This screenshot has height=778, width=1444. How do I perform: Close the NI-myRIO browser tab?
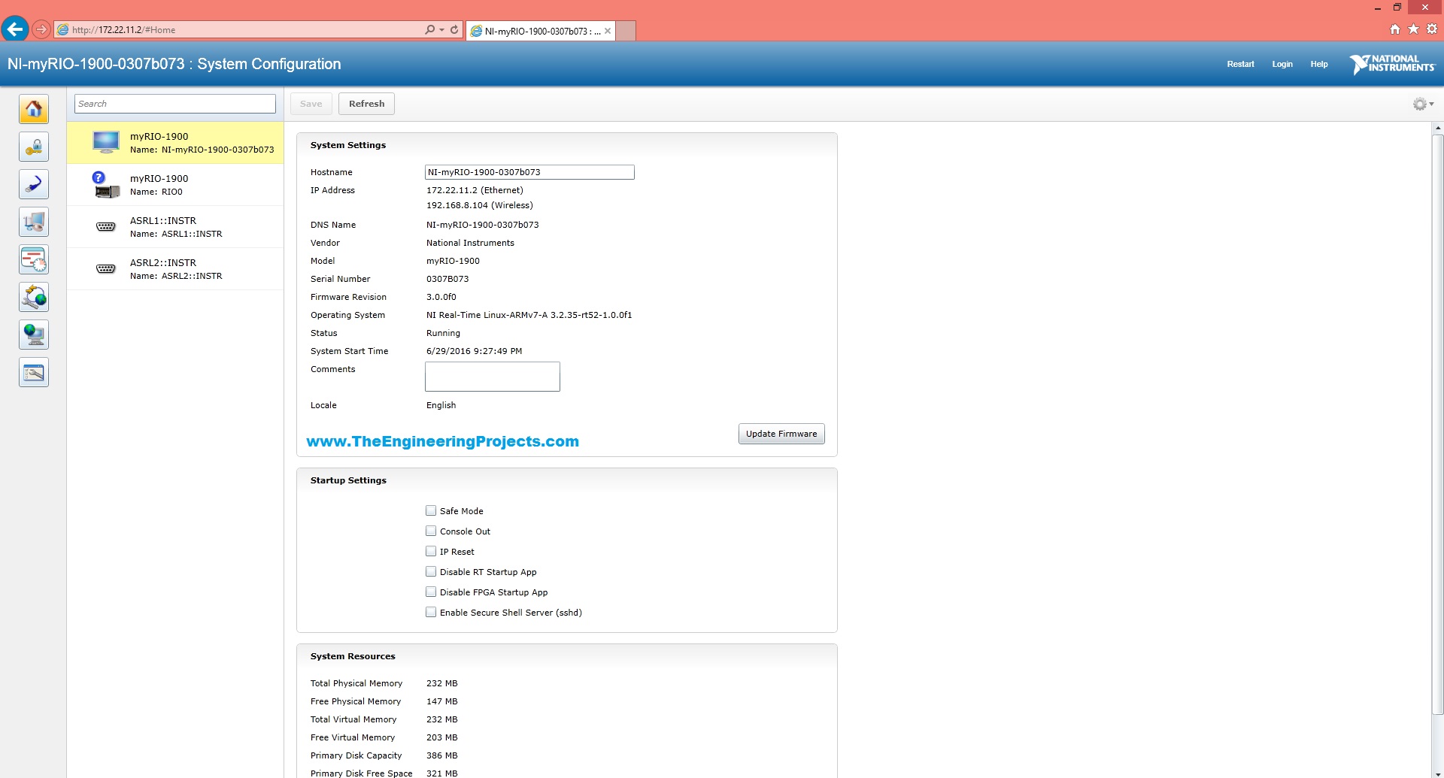[608, 31]
